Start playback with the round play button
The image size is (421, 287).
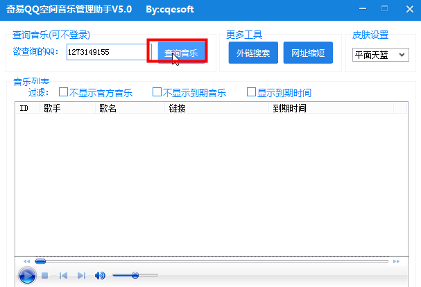click(27, 275)
